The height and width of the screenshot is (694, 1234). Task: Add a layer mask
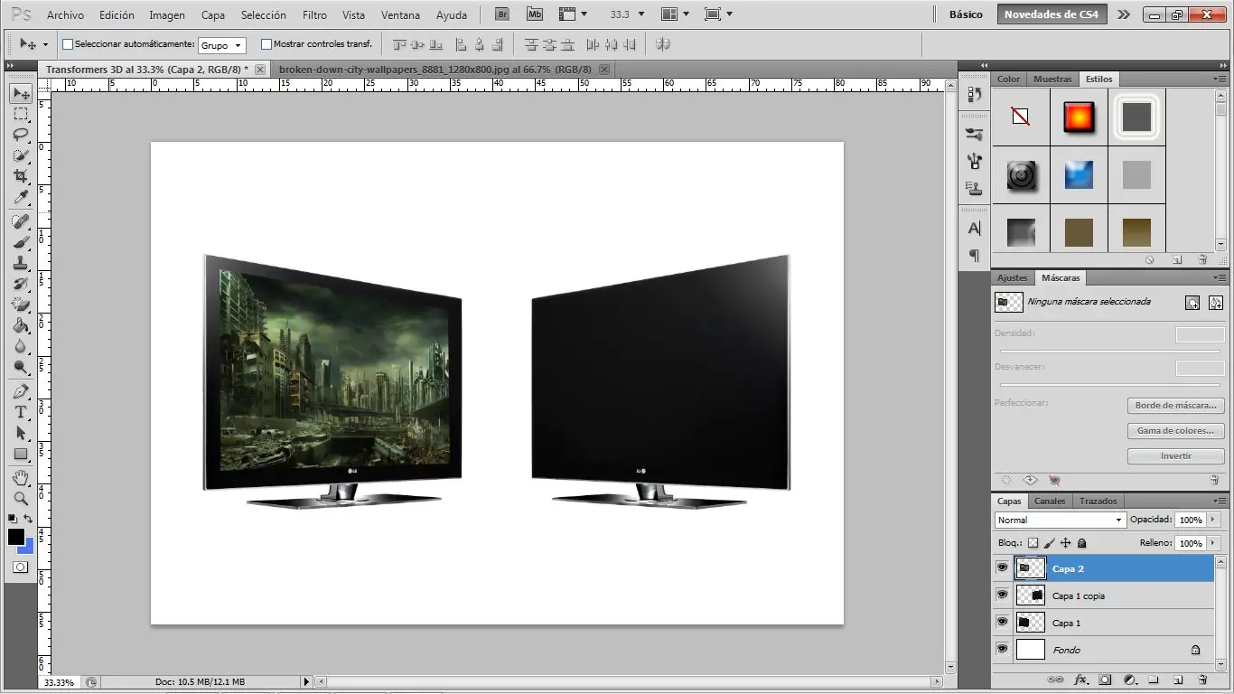[1105, 680]
